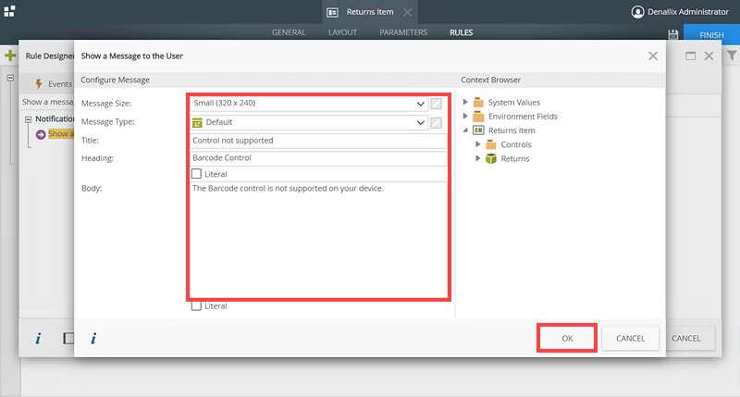This screenshot has height=397, width=740.
Task: Click the Default message type icon
Action: pyautogui.click(x=197, y=123)
